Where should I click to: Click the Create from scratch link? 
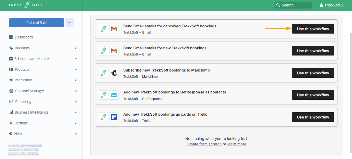pos(204,144)
